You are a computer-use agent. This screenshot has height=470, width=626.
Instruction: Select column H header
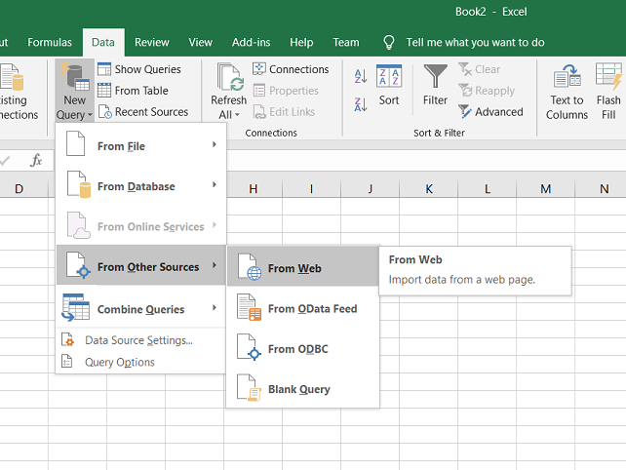pos(254,188)
